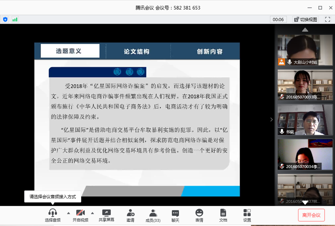The image size is (335, 226).
Task: Collapse the participant video sidebar chevron
Action: point(271,120)
